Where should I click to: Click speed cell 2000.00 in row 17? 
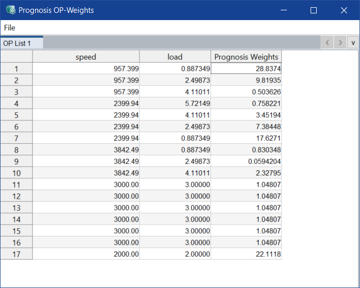(x=85, y=254)
